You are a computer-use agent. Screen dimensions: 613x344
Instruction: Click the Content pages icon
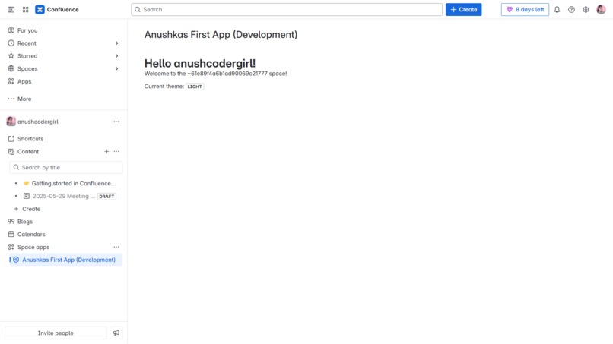click(11, 152)
